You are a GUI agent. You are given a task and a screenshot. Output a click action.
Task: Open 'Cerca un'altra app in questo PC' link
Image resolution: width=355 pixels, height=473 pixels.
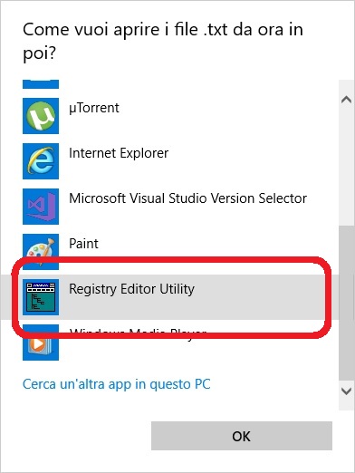coord(117,384)
